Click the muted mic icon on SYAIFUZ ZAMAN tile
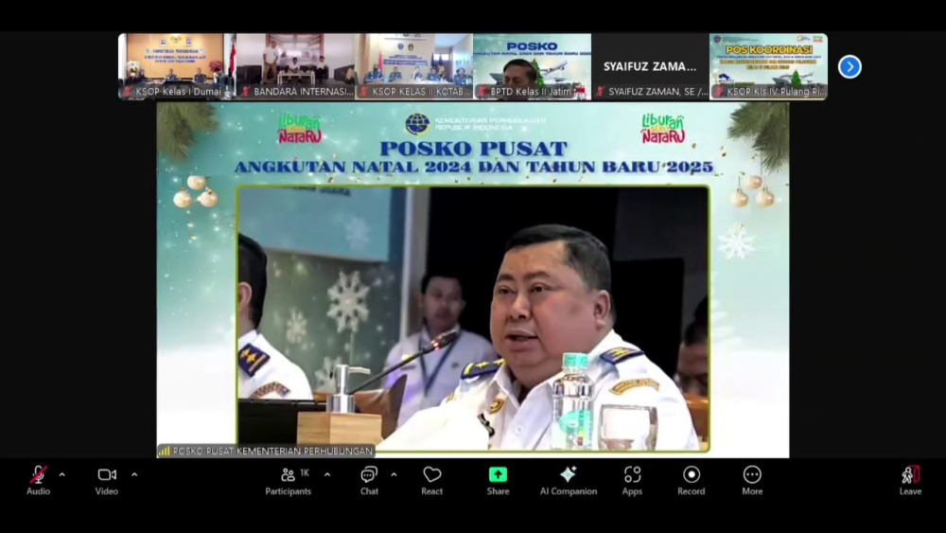Viewport: 946px width, 533px height. click(x=601, y=92)
